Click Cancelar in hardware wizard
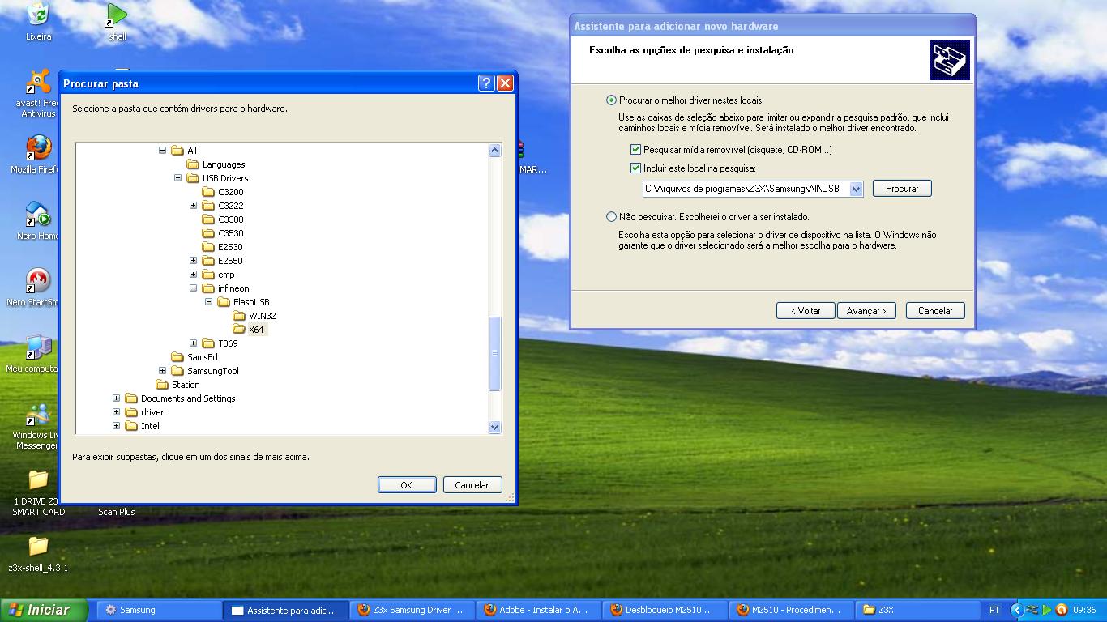This screenshot has width=1107, height=622. point(935,311)
